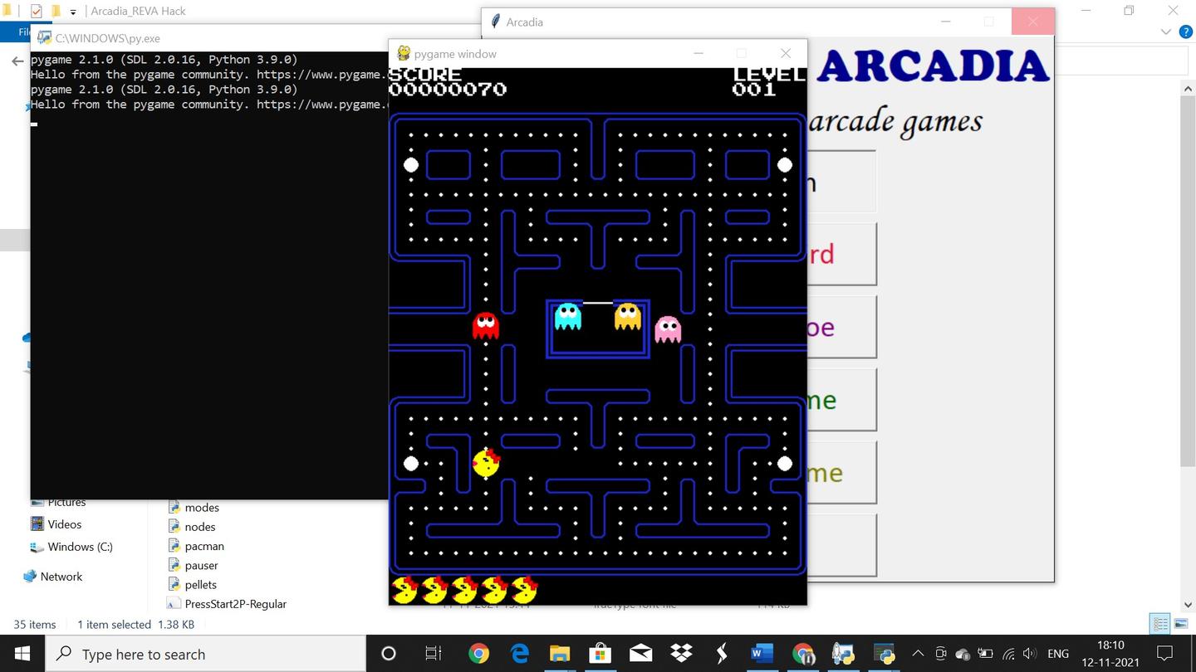Switch Explorer to the Large icons view button
This screenshot has width=1196, height=672.
point(1181,623)
